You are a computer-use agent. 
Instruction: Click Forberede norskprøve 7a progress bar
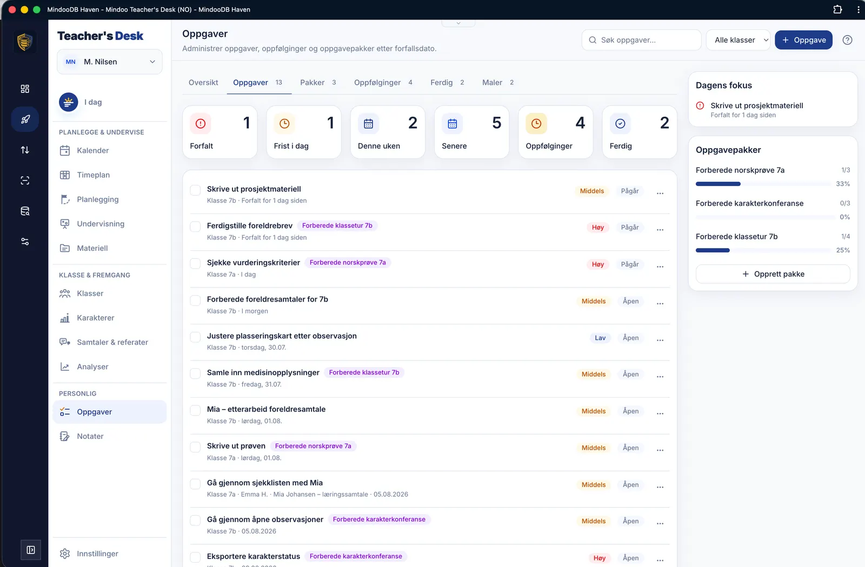click(x=763, y=184)
